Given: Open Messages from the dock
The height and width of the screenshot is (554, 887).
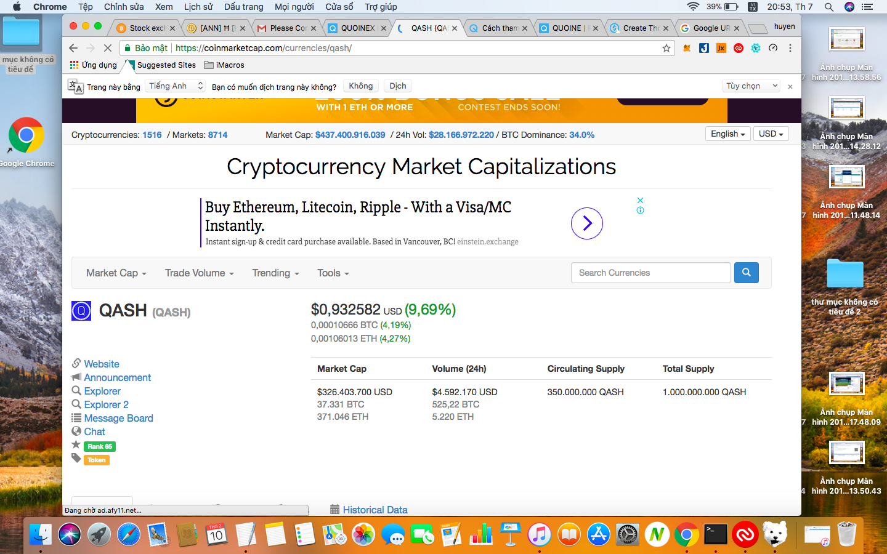Looking at the screenshot, I should pos(393,534).
